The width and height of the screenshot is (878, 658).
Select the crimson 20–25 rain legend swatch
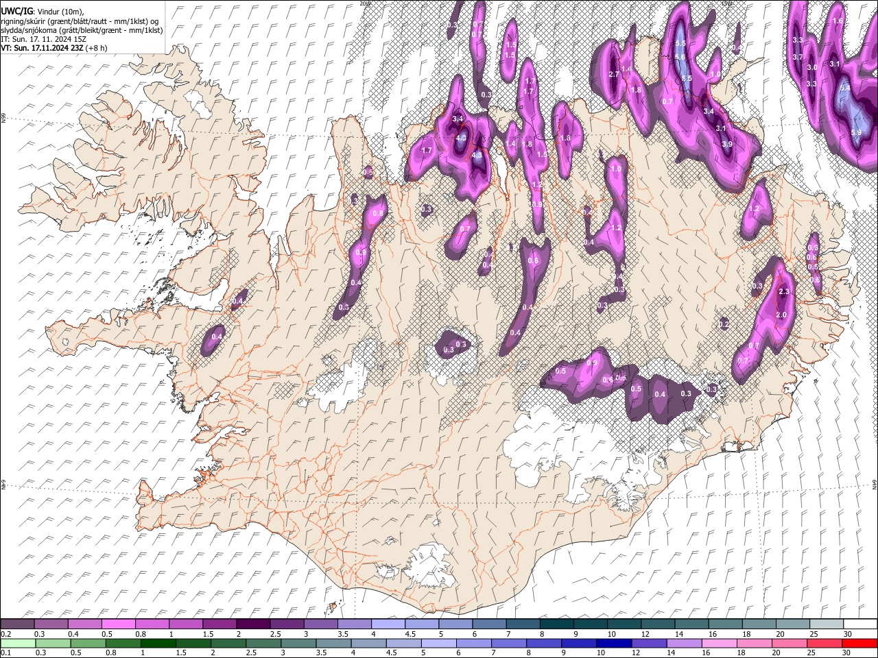point(824,644)
